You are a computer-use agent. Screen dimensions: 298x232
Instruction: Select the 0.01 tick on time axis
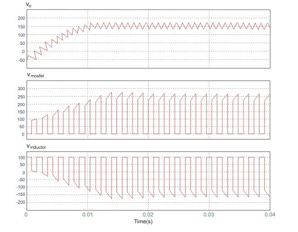tap(87, 214)
